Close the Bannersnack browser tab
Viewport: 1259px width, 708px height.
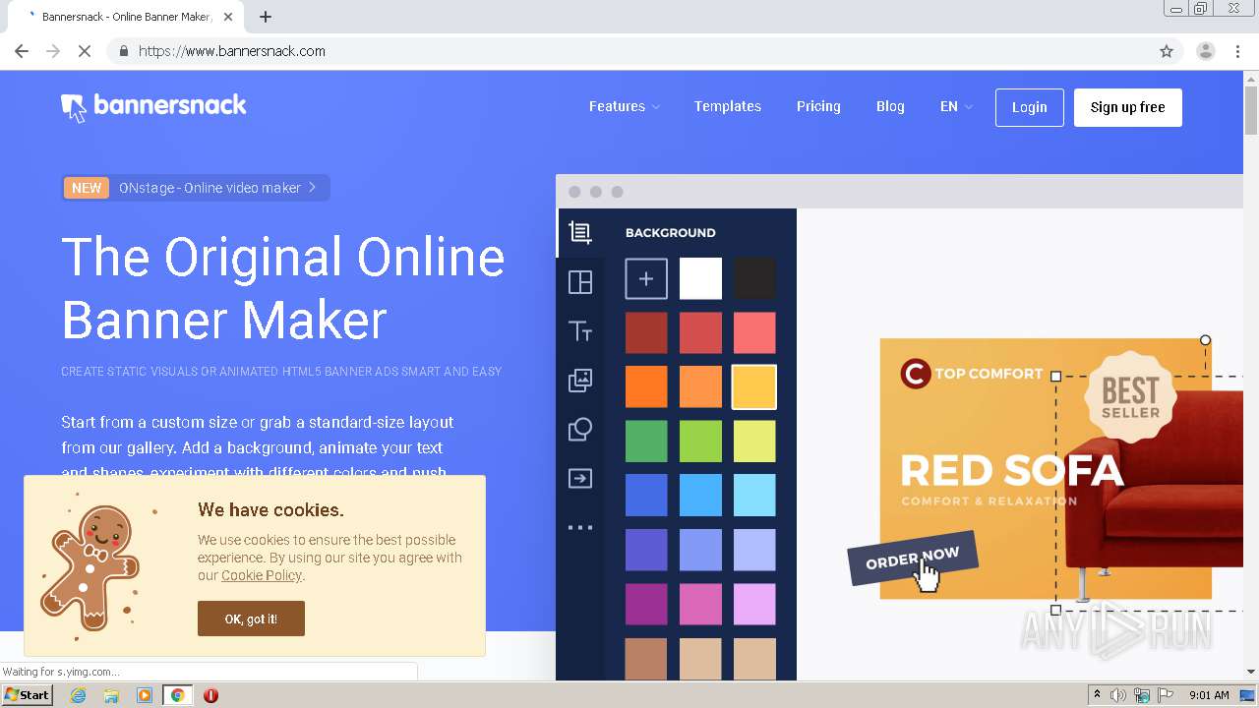pyautogui.click(x=228, y=17)
